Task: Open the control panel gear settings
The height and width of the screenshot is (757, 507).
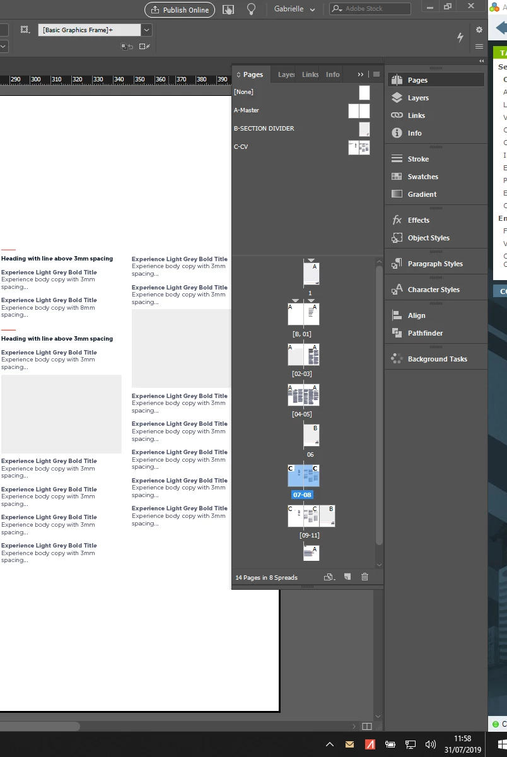Action: point(479,30)
